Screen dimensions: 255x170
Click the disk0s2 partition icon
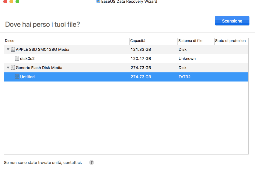(17, 58)
